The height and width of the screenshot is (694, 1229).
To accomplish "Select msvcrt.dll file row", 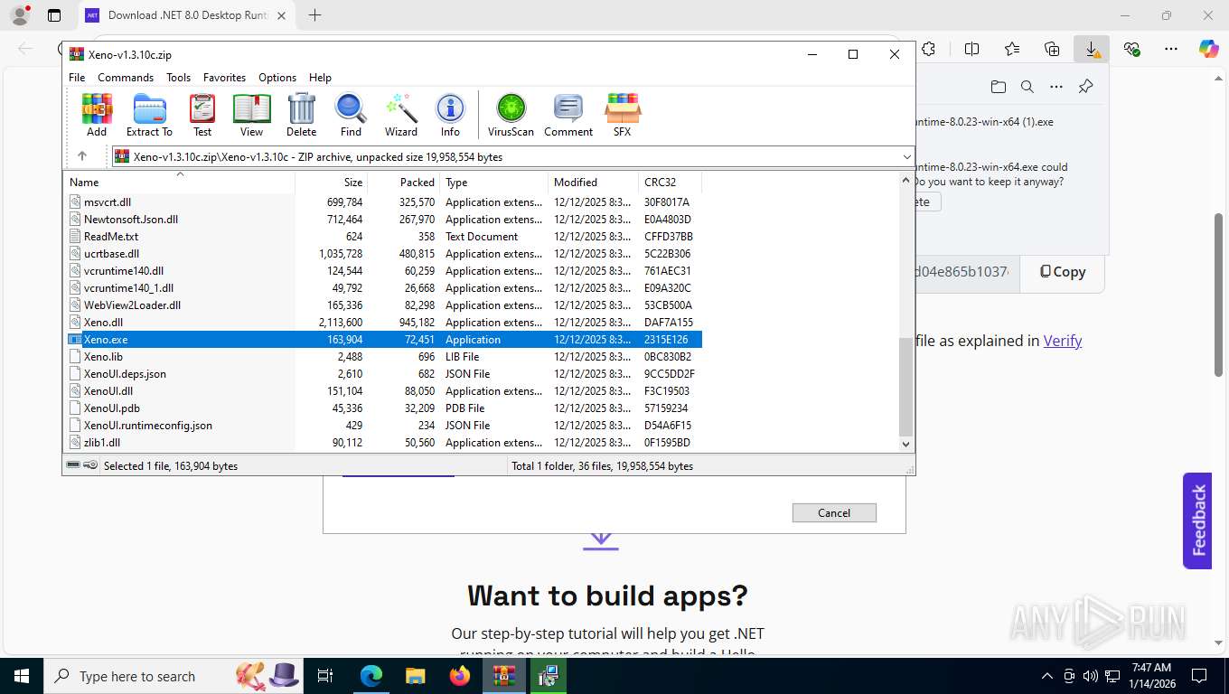I will (383, 202).
